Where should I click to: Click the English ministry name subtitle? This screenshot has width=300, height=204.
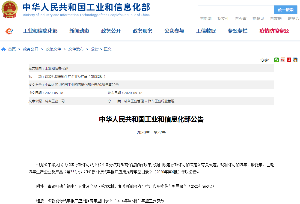[86, 15]
